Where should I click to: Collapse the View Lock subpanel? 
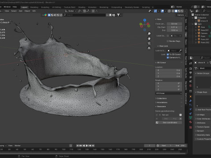pyautogui.click(x=163, y=46)
